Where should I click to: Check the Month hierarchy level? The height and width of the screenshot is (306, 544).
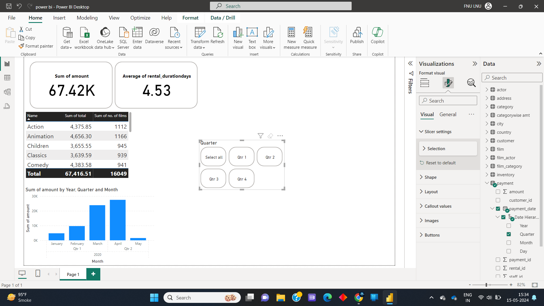click(509, 243)
